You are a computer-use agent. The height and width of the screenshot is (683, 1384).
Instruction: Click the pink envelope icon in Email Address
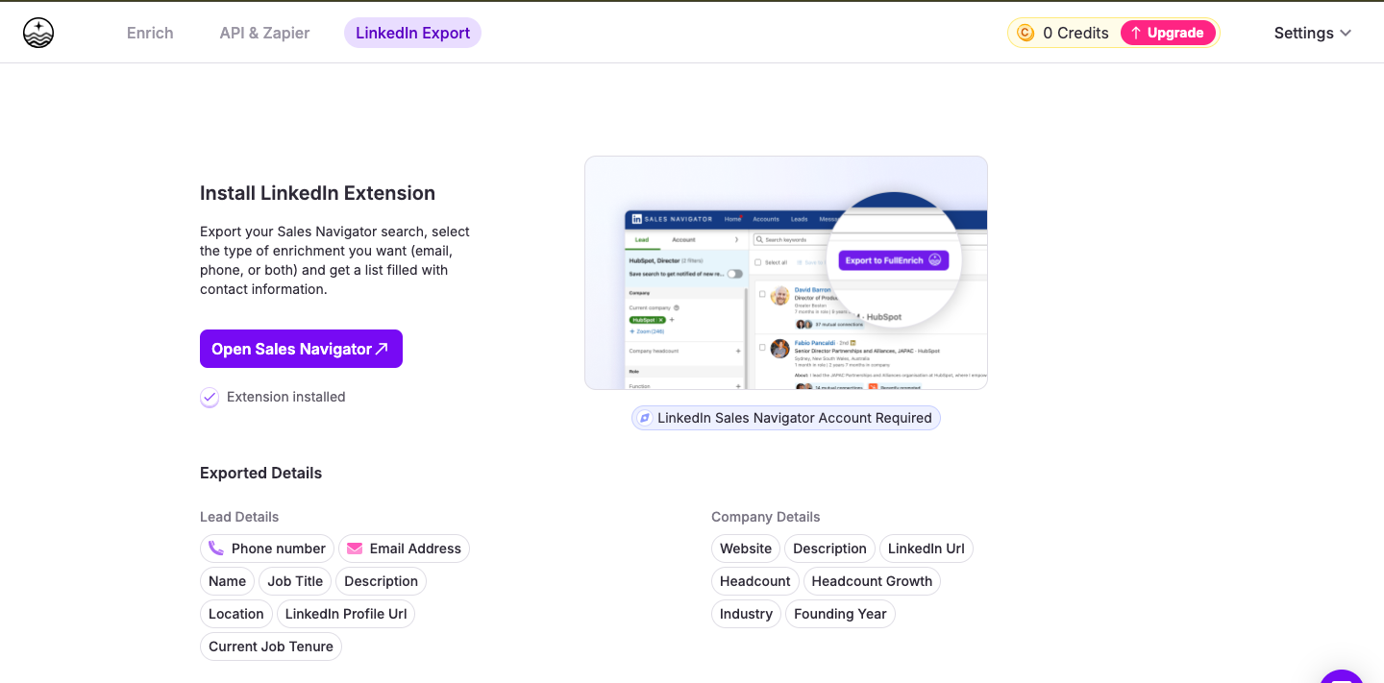coord(355,549)
